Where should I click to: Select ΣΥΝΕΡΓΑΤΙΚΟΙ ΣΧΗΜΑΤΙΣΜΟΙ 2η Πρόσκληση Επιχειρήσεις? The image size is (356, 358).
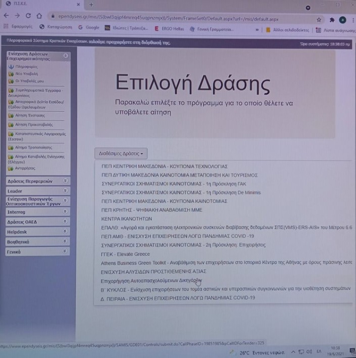point(183,245)
